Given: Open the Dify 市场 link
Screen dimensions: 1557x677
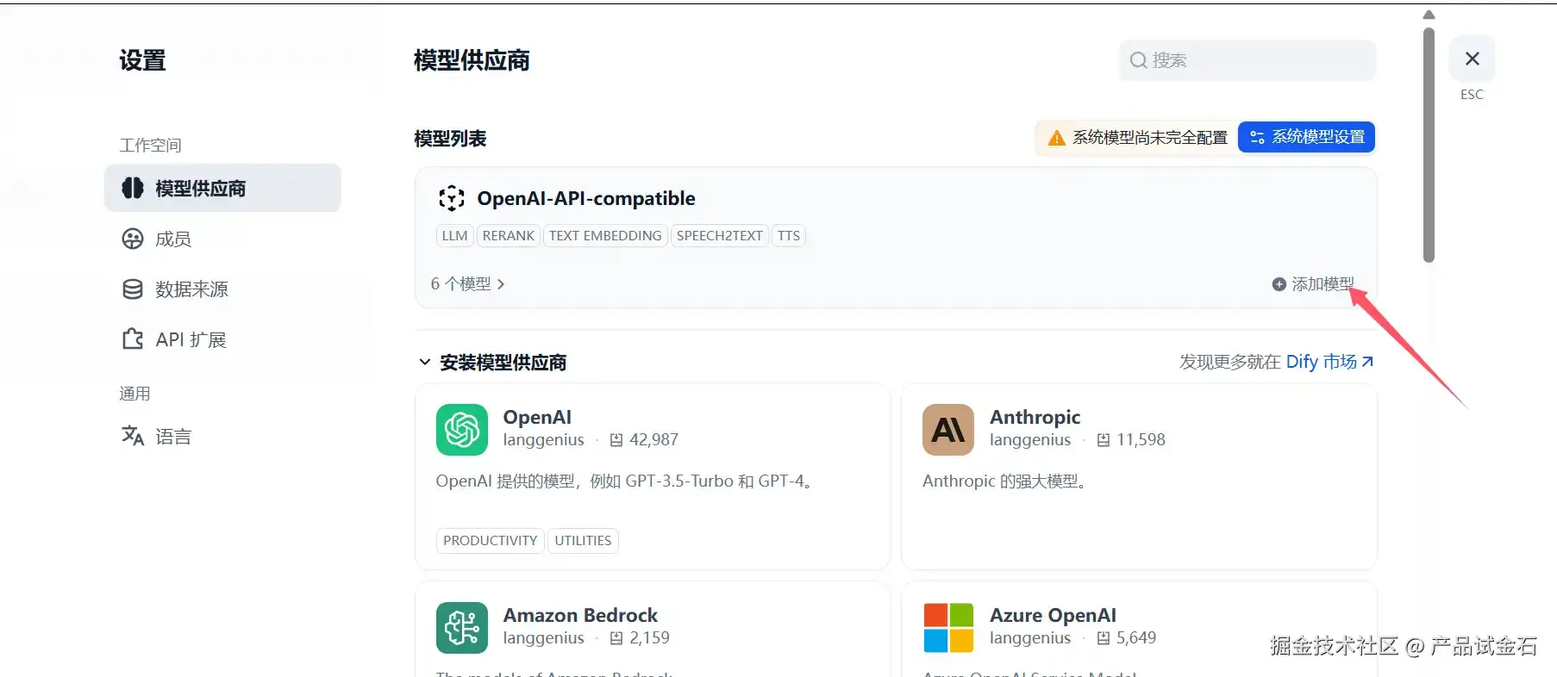Looking at the screenshot, I should (1329, 362).
